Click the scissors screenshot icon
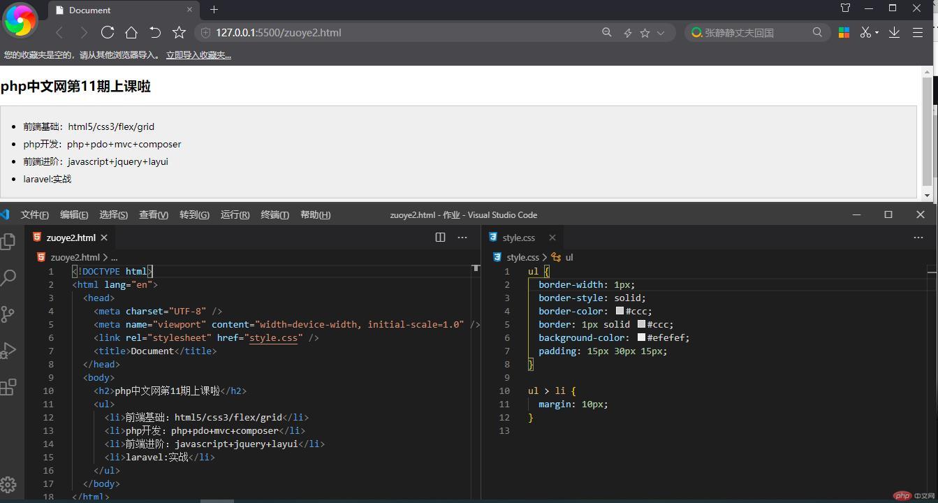 (x=866, y=32)
